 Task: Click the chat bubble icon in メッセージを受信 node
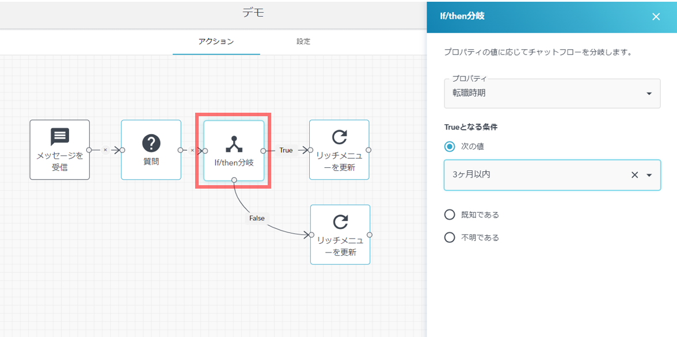tap(60, 136)
